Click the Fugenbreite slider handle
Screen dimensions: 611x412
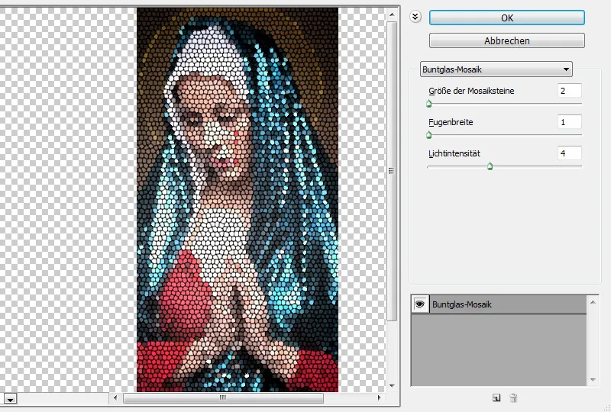click(x=429, y=135)
